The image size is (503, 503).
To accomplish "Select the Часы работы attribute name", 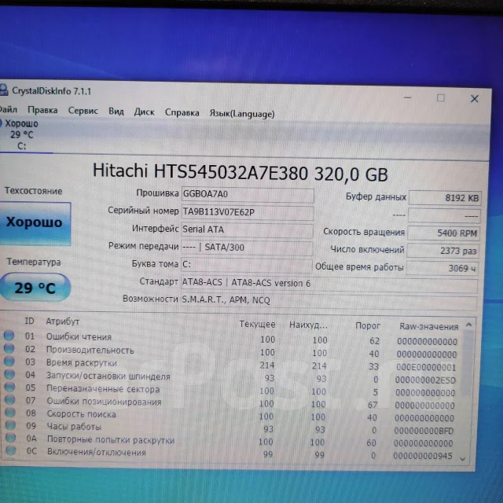I will (74, 427).
